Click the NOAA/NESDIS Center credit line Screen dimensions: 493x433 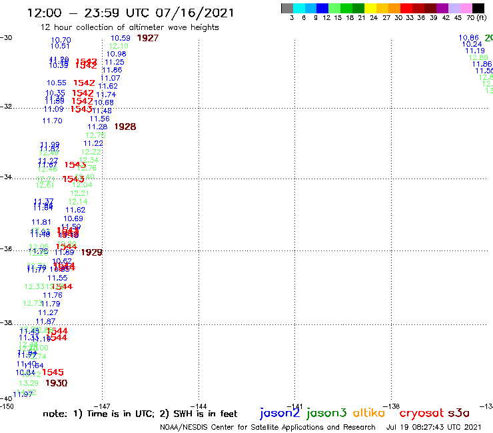(x=268, y=428)
